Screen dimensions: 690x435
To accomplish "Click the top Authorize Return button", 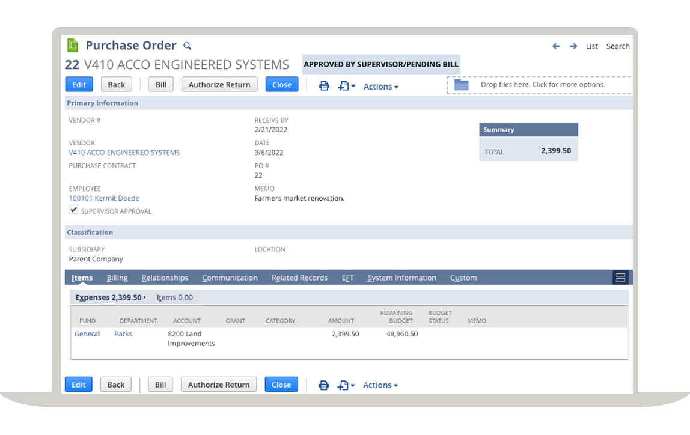I will (219, 85).
